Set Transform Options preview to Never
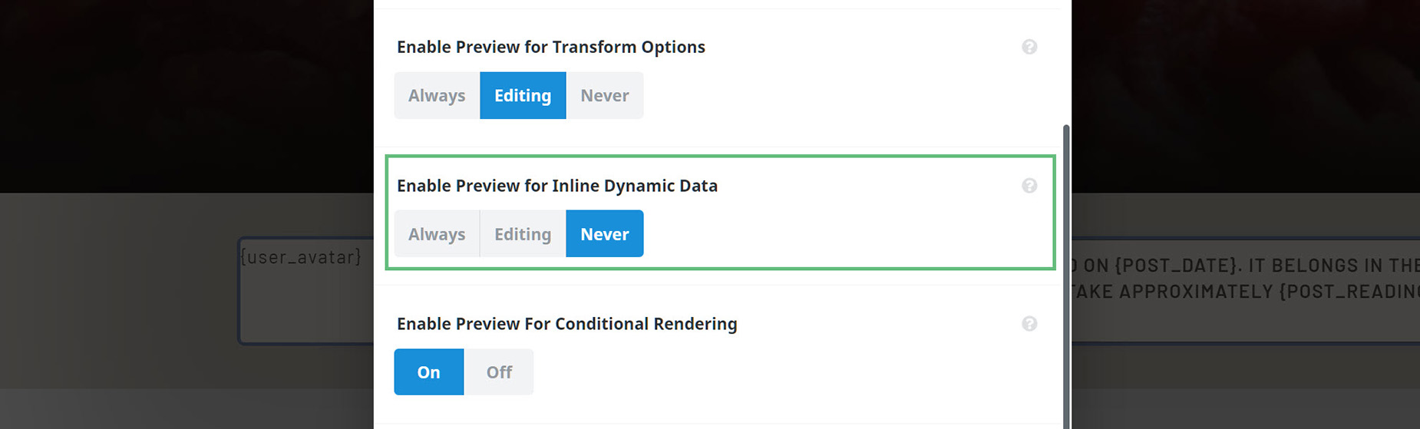The height and width of the screenshot is (429, 1420). (605, 95)
